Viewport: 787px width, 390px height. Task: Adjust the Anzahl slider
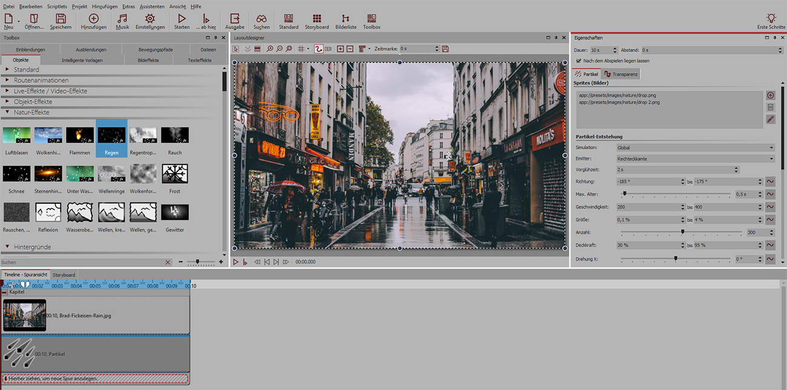(x=683, y=232)
